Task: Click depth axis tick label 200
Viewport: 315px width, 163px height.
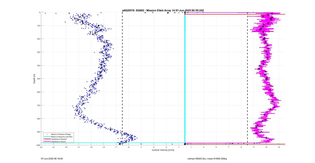Action: pos(38,39)
